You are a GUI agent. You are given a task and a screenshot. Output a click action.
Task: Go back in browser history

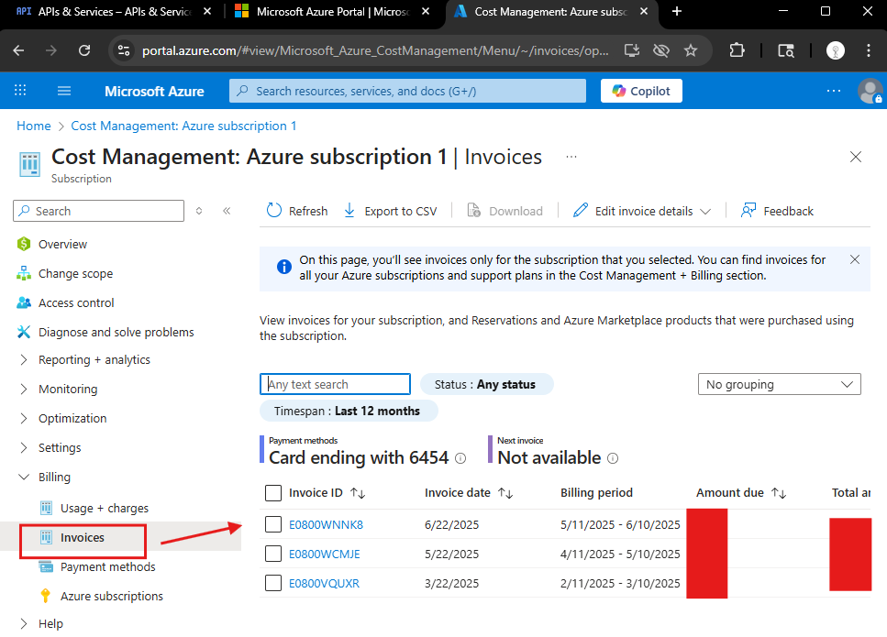18,50
